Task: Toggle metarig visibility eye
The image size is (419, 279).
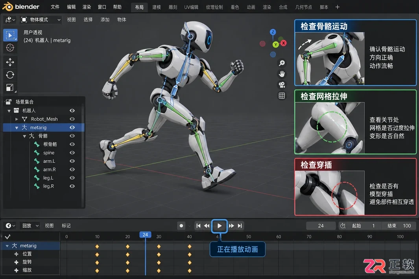Action: (72, 127)
